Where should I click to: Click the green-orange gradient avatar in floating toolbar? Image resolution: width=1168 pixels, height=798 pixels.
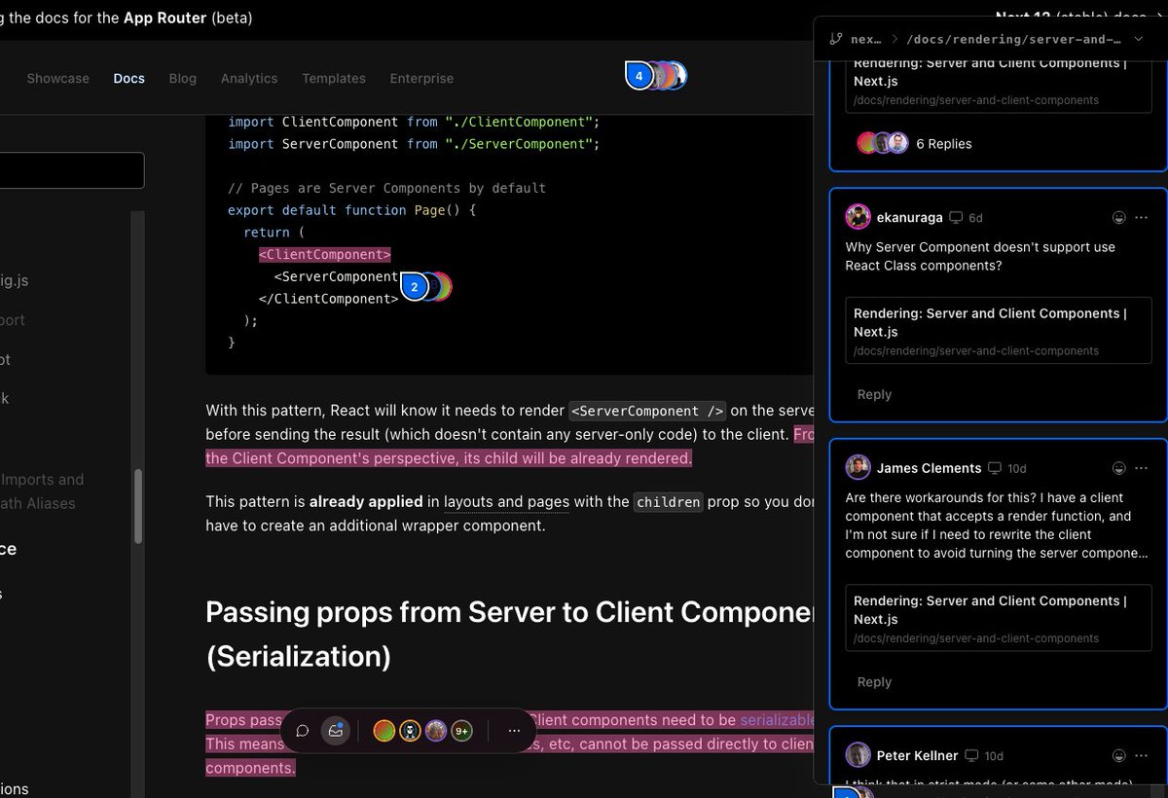coord(384,731)
